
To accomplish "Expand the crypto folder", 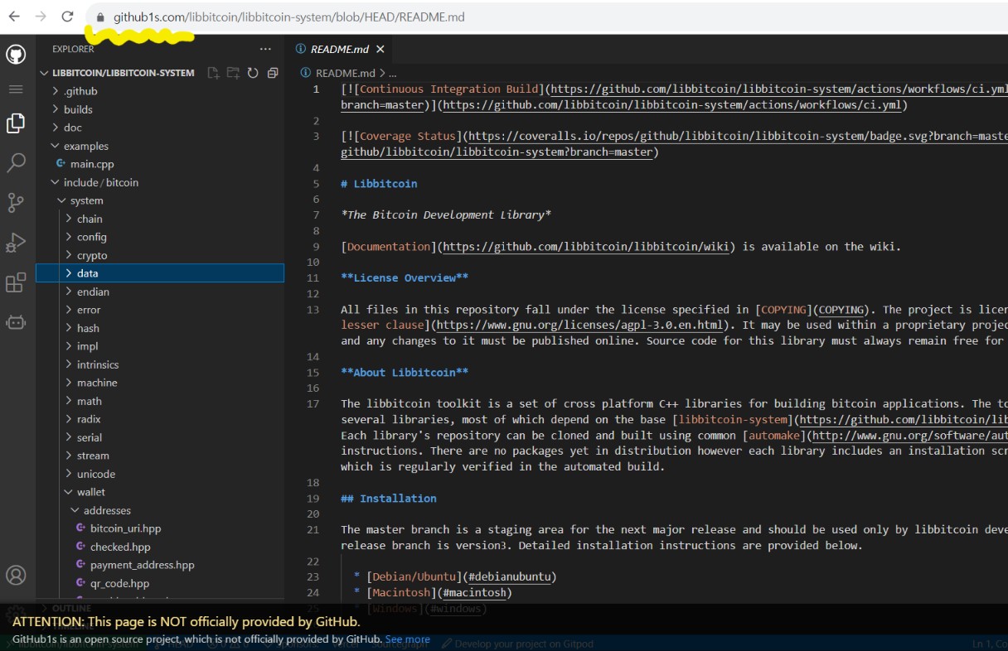I will click(92, 255).
